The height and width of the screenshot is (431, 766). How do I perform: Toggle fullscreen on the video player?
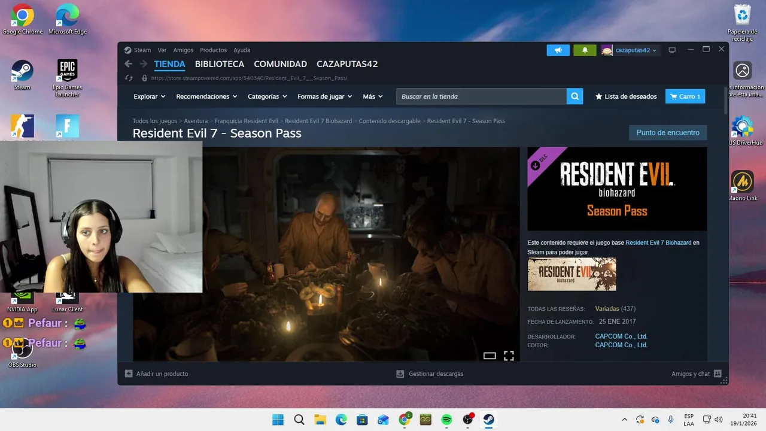509,356
